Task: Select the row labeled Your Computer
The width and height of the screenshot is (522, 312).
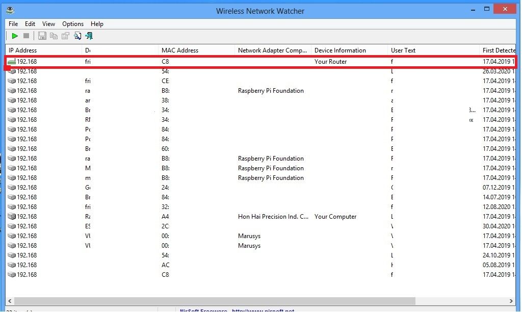Action: tap(335, 217)
